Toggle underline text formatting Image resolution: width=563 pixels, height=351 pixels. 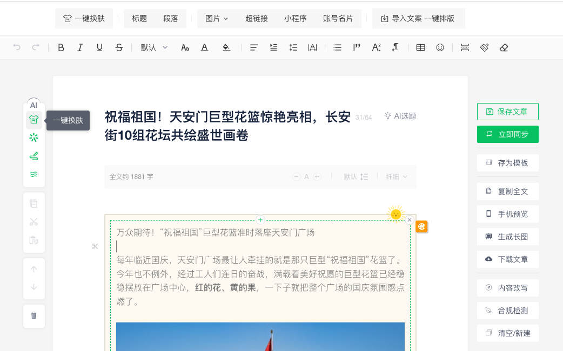[99, 47]
